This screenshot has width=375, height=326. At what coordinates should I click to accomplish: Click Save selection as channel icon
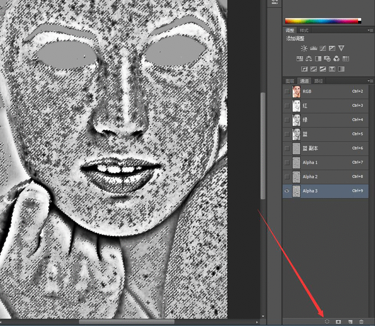pyautogui.click(x=338, y=322)
